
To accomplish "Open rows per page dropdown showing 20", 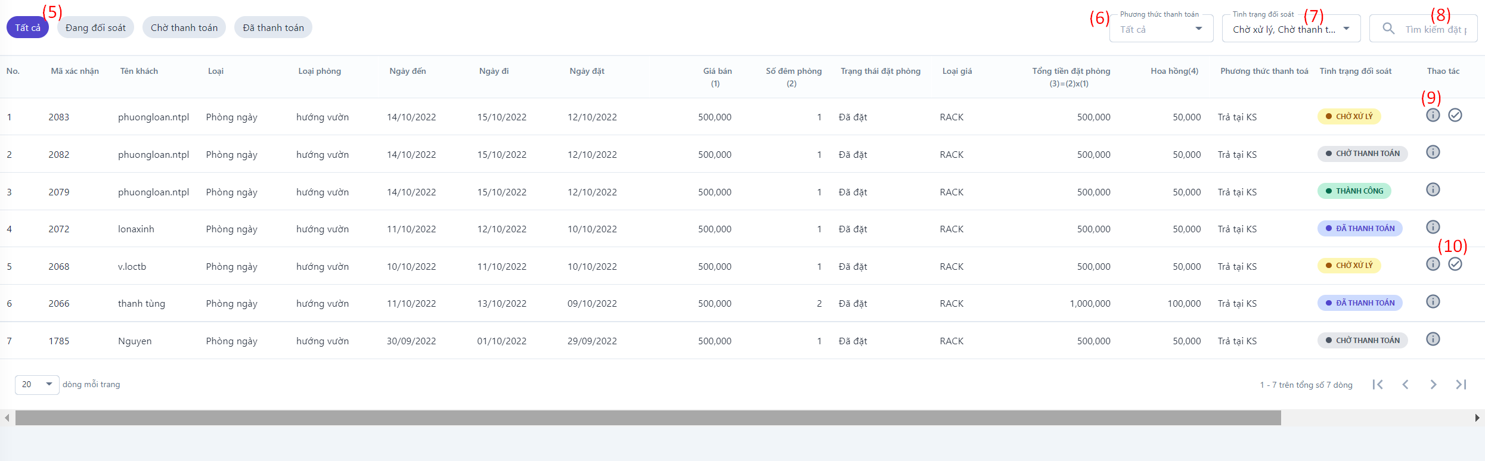I will click(x=37, y=385).
